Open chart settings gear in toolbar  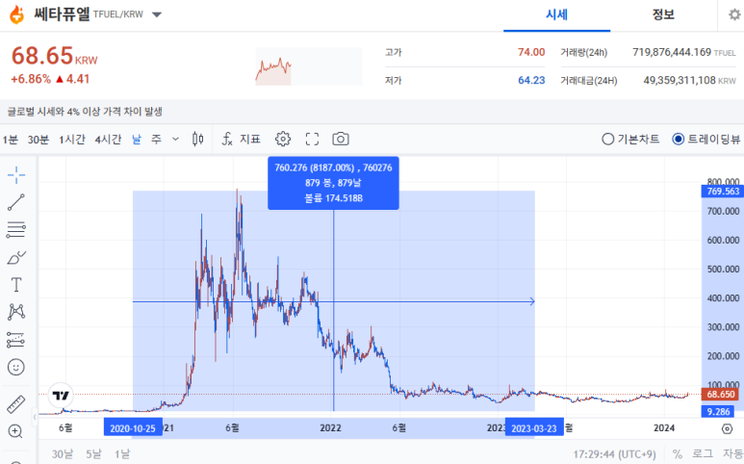(x=283, y=139)
